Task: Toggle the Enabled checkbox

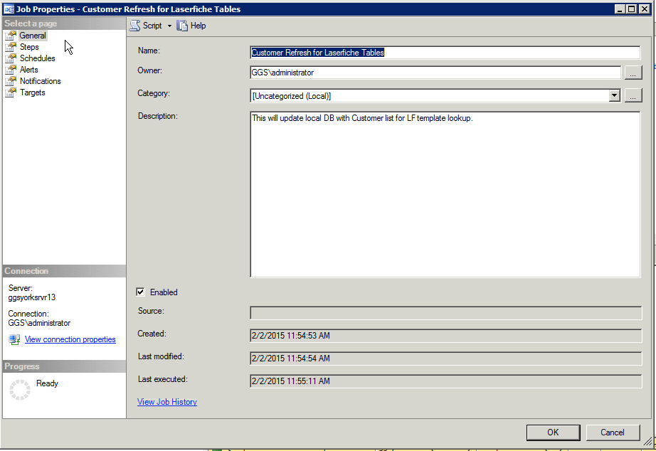Action: click(x=141, y=292)
